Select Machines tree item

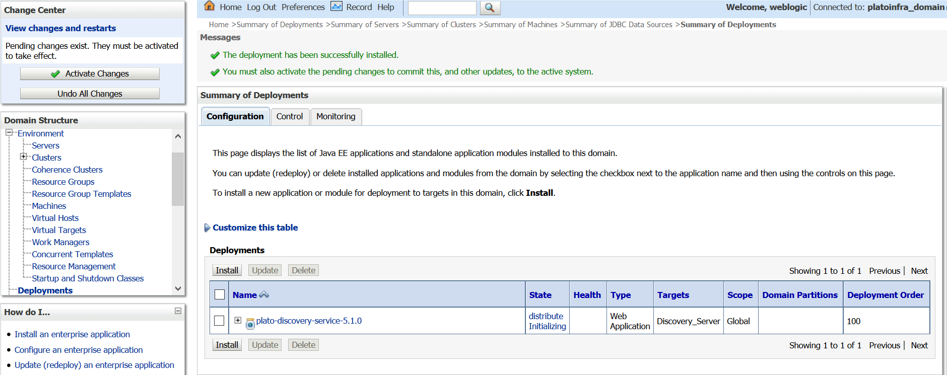coord(49,206)
